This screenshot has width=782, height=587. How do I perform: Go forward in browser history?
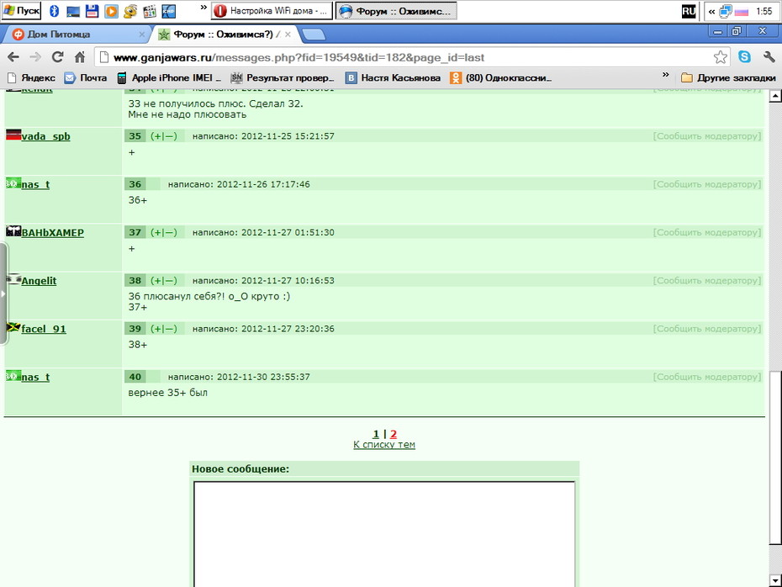coord(35,57)
